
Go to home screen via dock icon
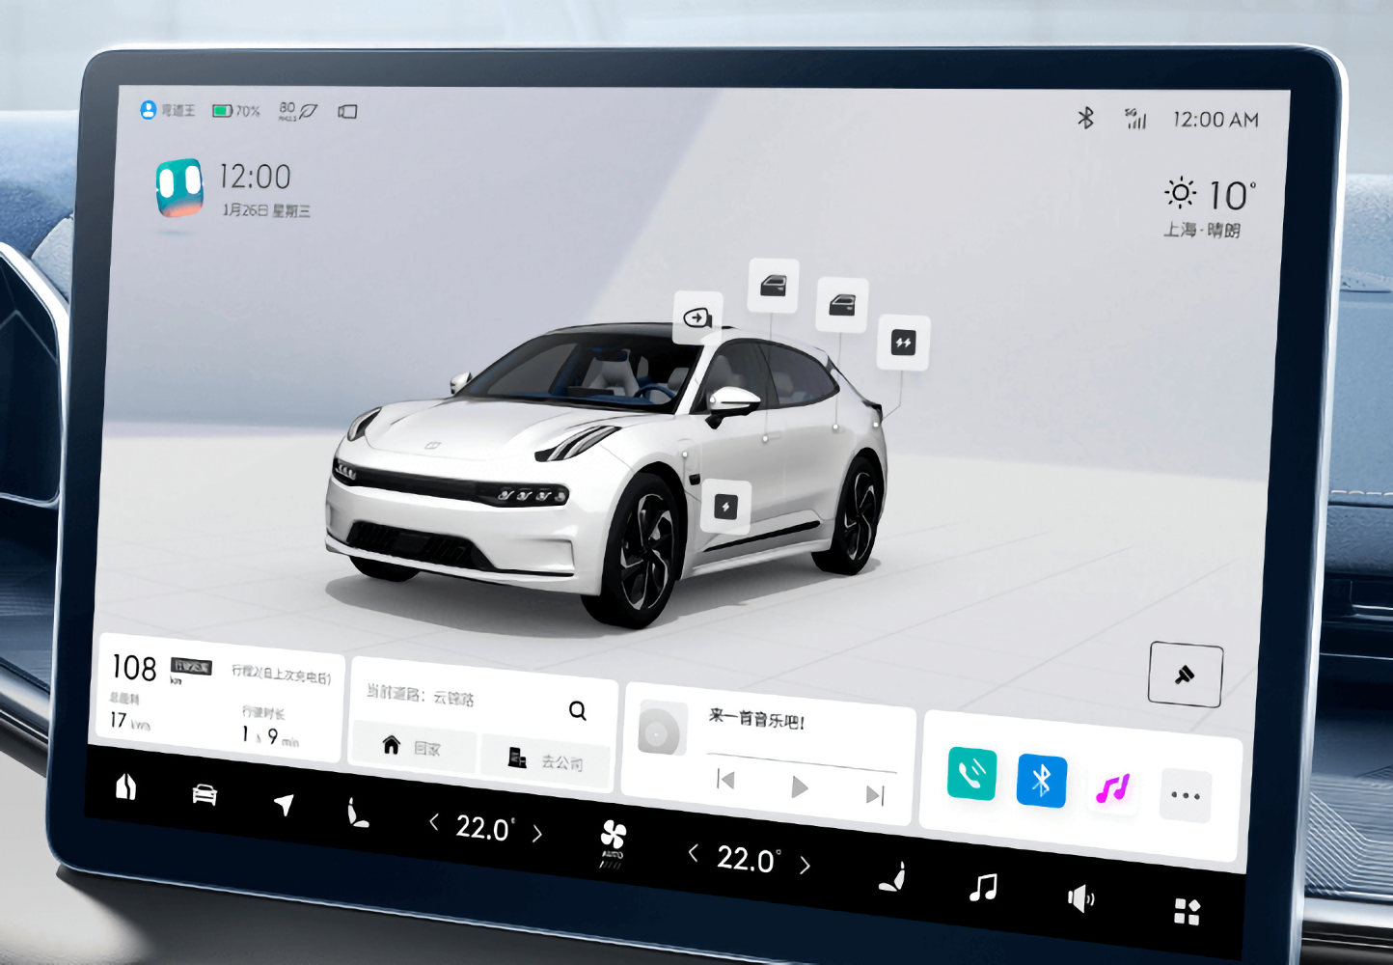click(x=125, y=786)
